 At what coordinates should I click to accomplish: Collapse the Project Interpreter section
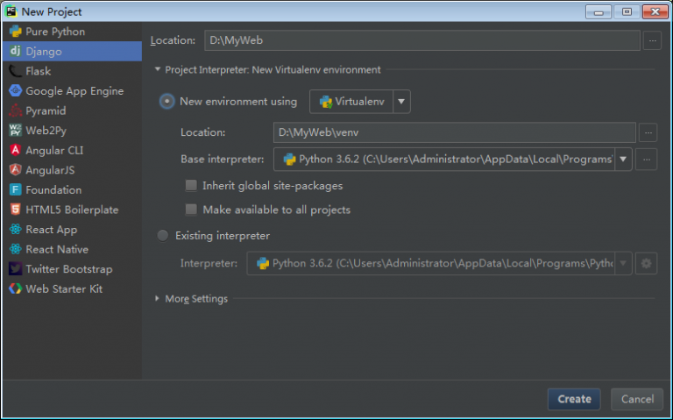click(158, 70)
